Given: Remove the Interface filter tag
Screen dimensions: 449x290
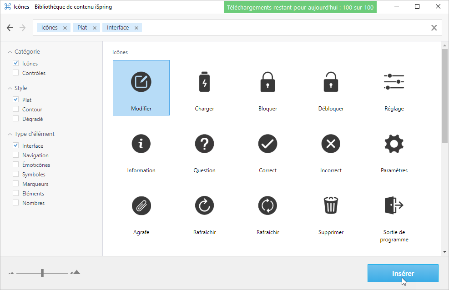Looking at the screenshot, I should click(136, 28).
